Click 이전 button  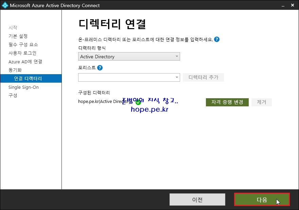pyautogui.click(x=197, y=199)
